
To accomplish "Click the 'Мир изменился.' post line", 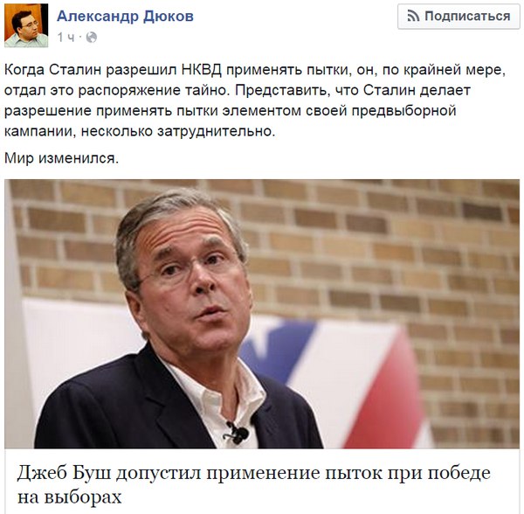I will pos(61,158).
